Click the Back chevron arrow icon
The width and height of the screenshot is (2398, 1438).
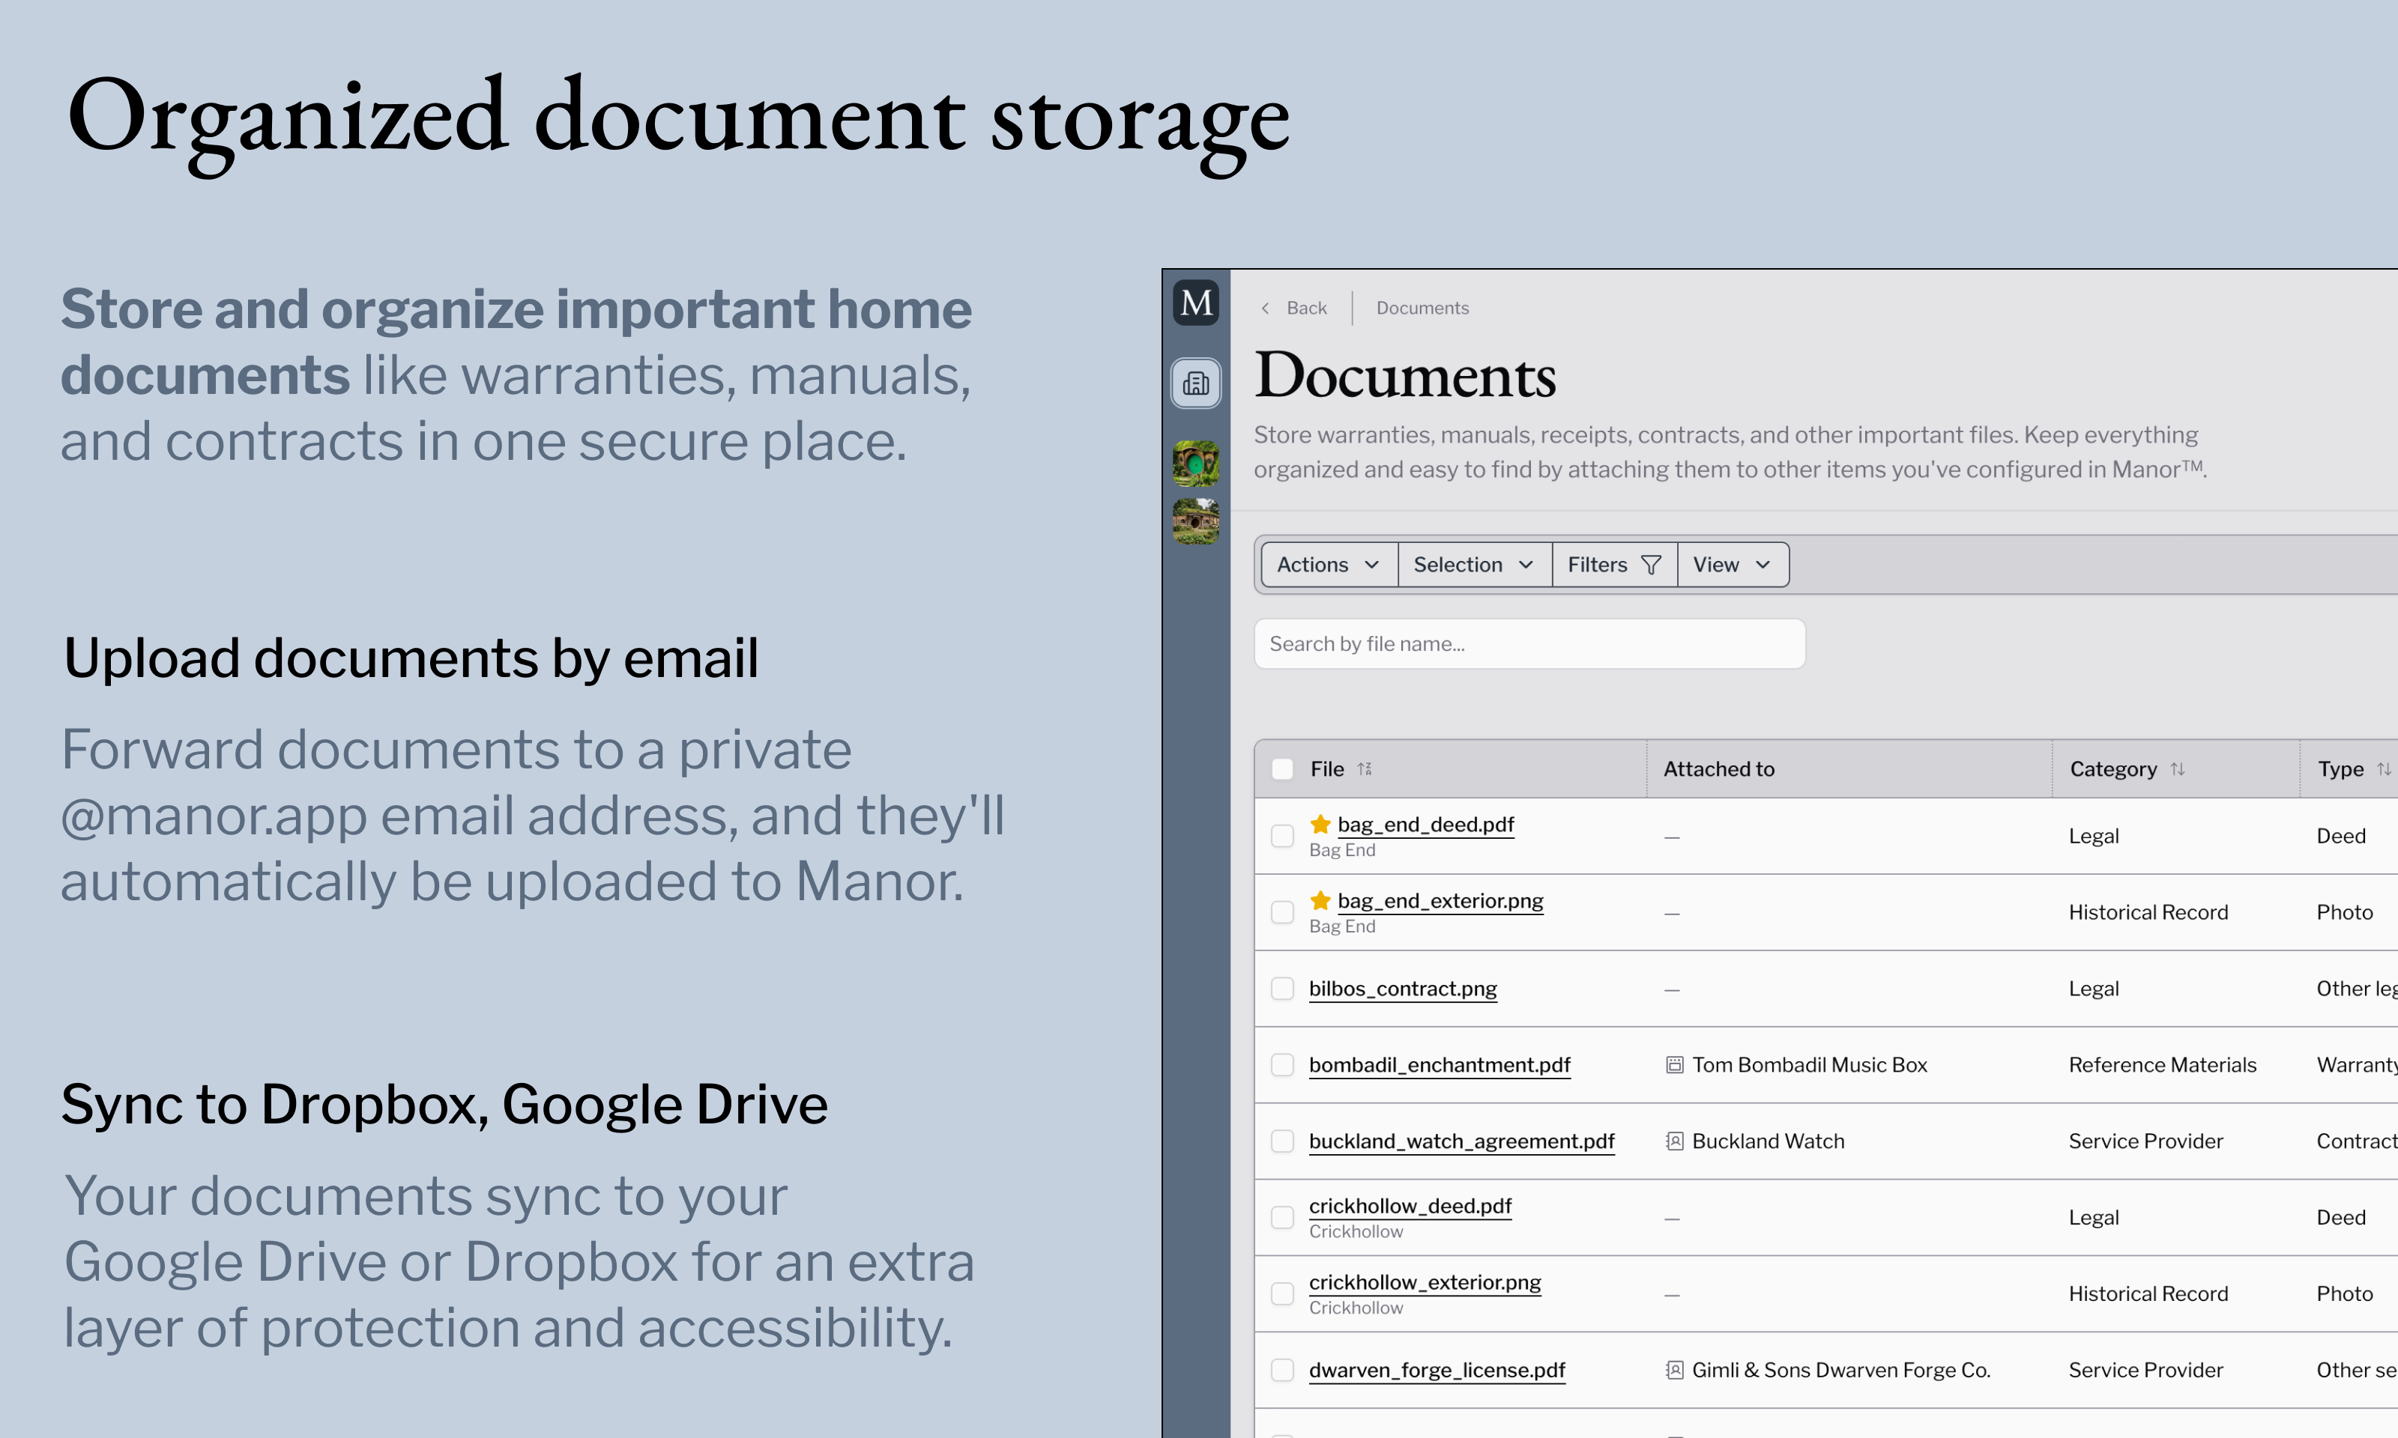point(1265,308)
